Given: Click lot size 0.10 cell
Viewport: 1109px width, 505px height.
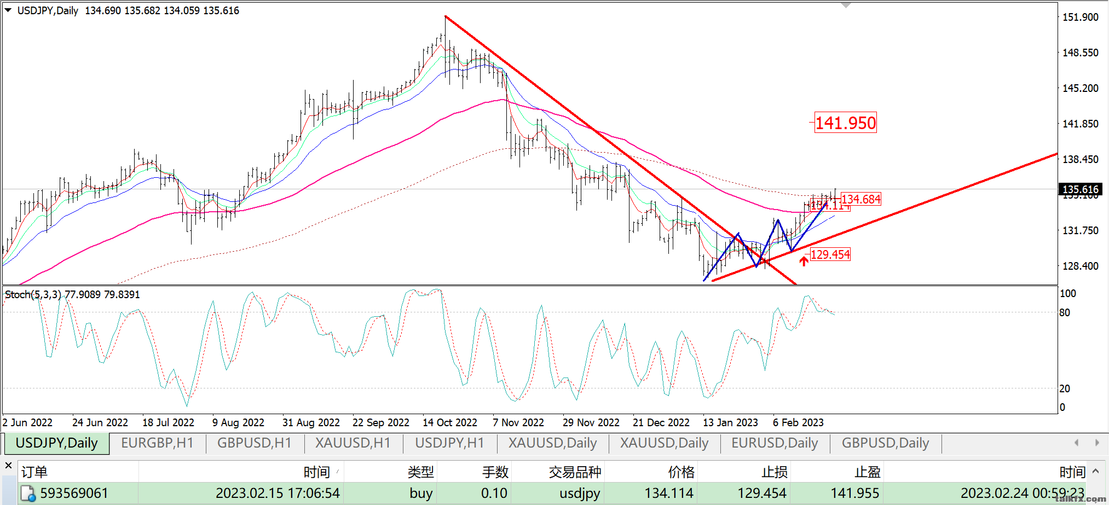Looking at the screenshot, I should click(x=494, y=494).
